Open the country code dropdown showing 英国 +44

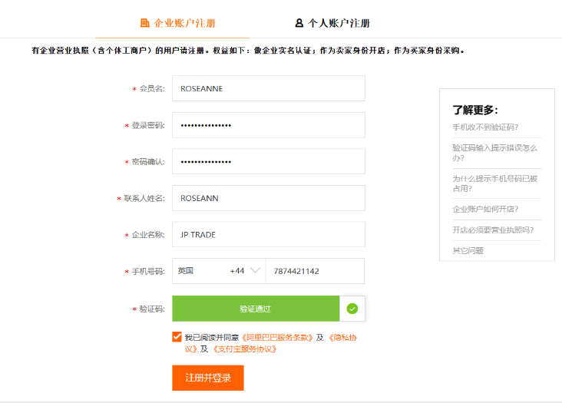click(x=219, y=271)
